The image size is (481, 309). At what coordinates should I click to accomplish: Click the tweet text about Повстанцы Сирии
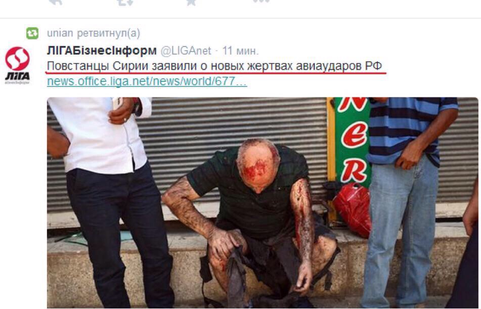[x=214, y=66]
